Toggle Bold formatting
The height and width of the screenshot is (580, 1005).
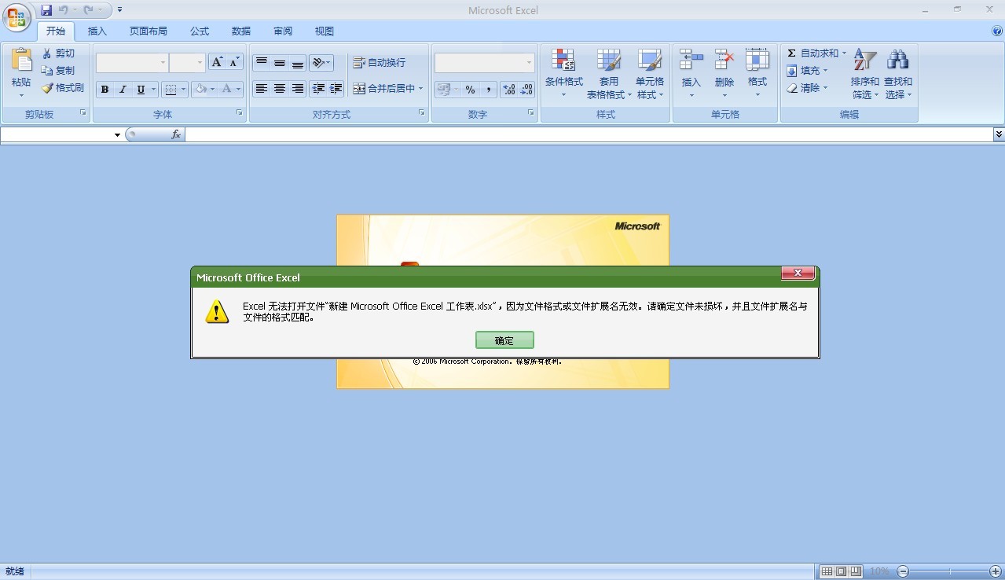105,90
